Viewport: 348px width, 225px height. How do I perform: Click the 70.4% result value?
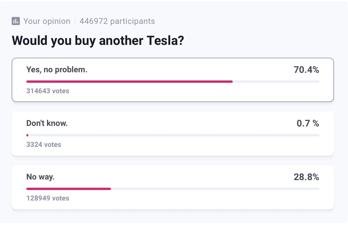pos(306,70)
